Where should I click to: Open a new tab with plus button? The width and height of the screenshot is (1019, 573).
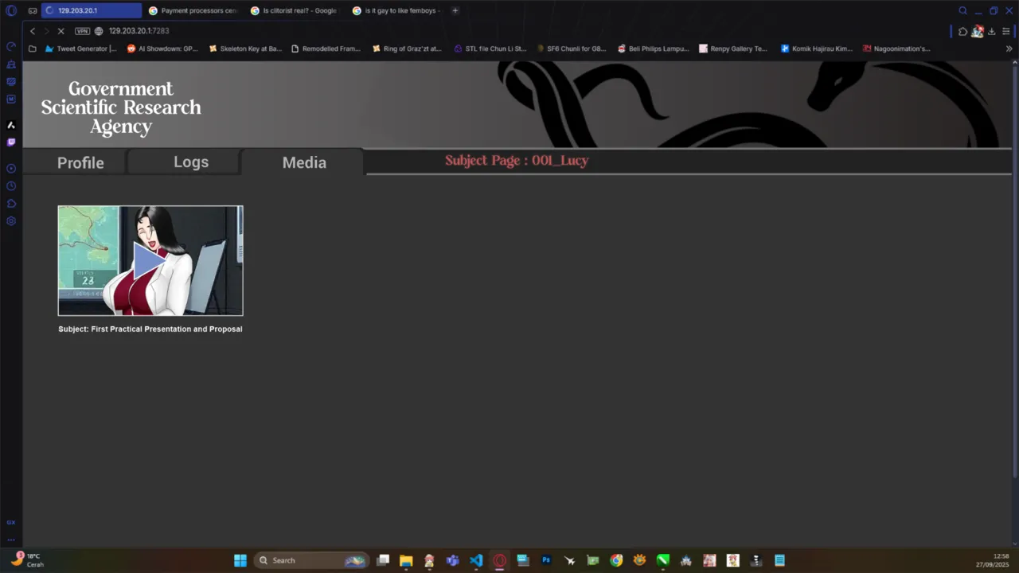click(x=455, y=10)
